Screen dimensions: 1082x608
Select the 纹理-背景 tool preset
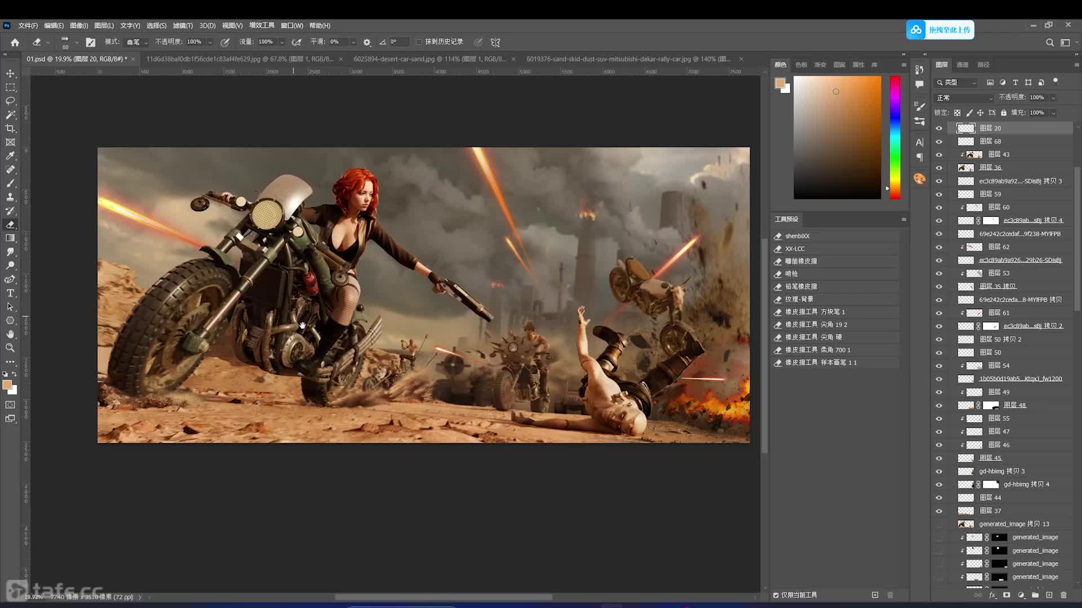[836, 299]
